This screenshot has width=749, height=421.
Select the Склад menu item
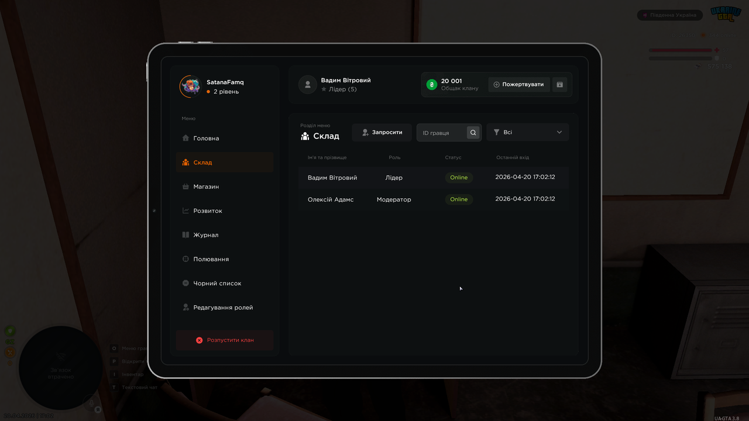(x=225, y=163)
